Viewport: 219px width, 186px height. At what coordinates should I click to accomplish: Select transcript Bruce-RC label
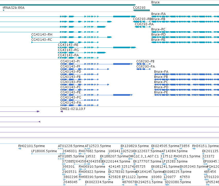[x=158, y=29]
